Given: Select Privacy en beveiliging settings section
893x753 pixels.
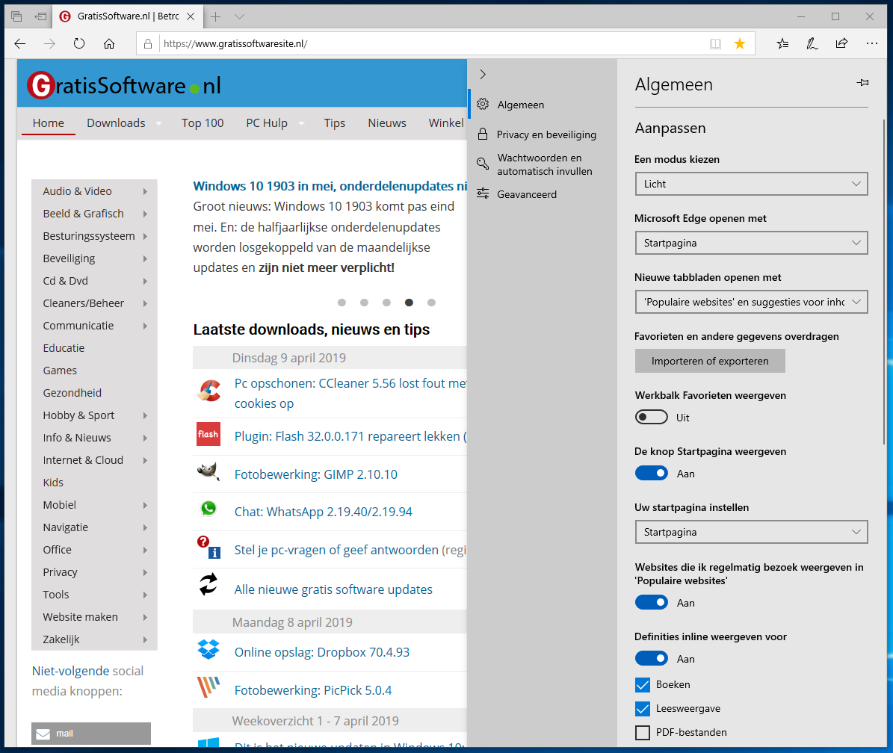Looking at the screenshot, I should pos(546,134).
